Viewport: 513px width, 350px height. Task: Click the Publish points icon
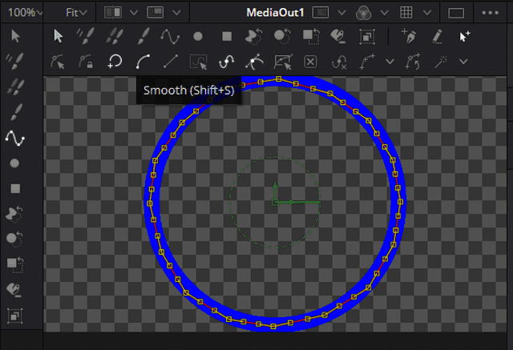pos(367,62)
